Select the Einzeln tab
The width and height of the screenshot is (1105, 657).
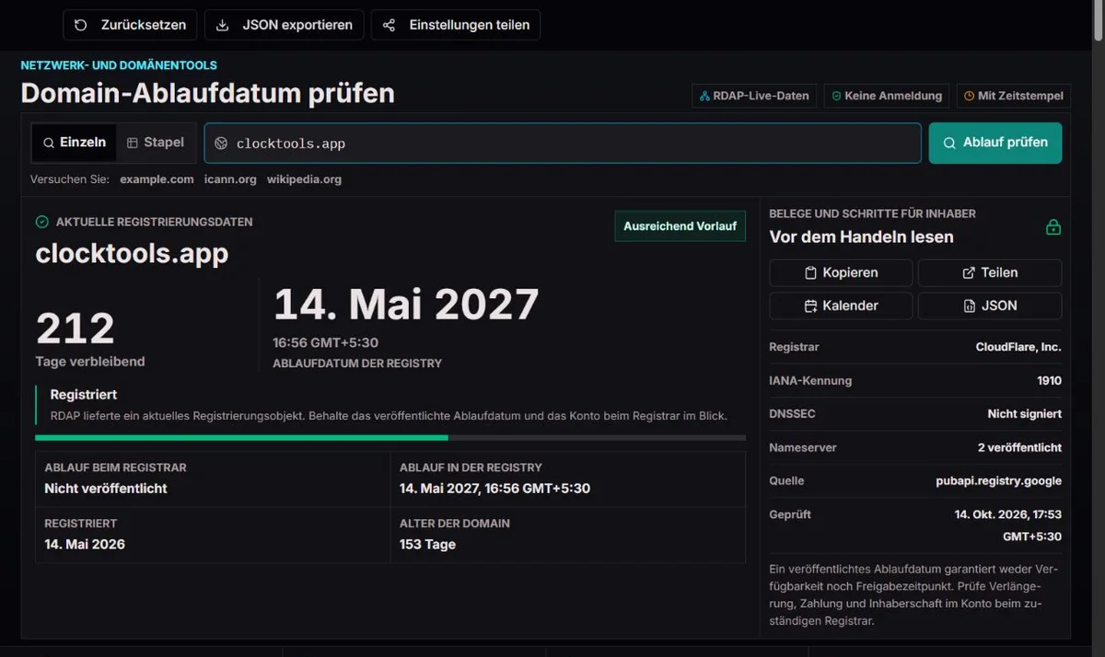pos(75,143)
